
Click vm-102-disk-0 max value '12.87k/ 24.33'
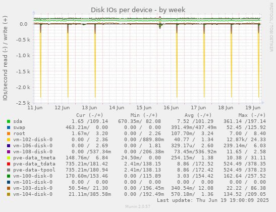click(246, 140)
